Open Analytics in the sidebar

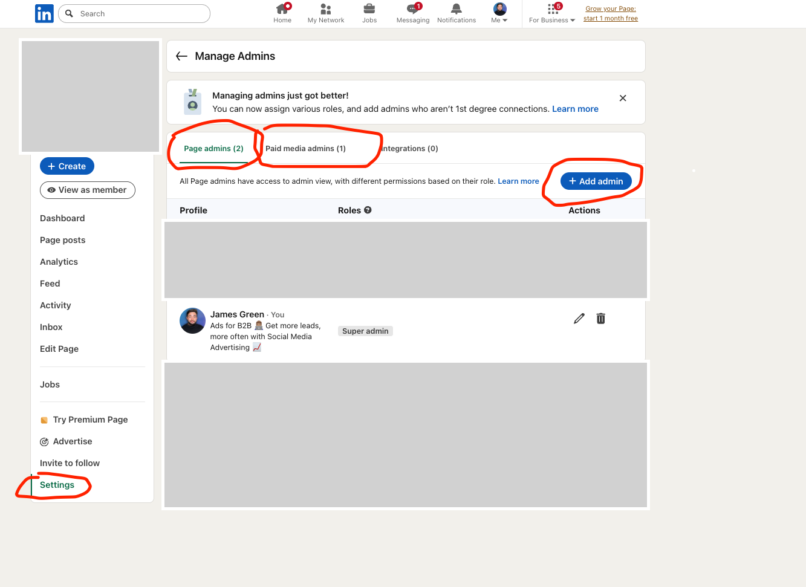[x=59, y=262]
